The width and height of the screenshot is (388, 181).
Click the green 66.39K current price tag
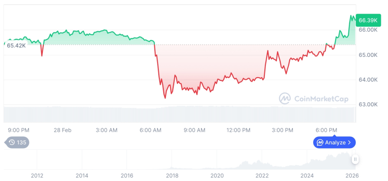tap(367, 20)
